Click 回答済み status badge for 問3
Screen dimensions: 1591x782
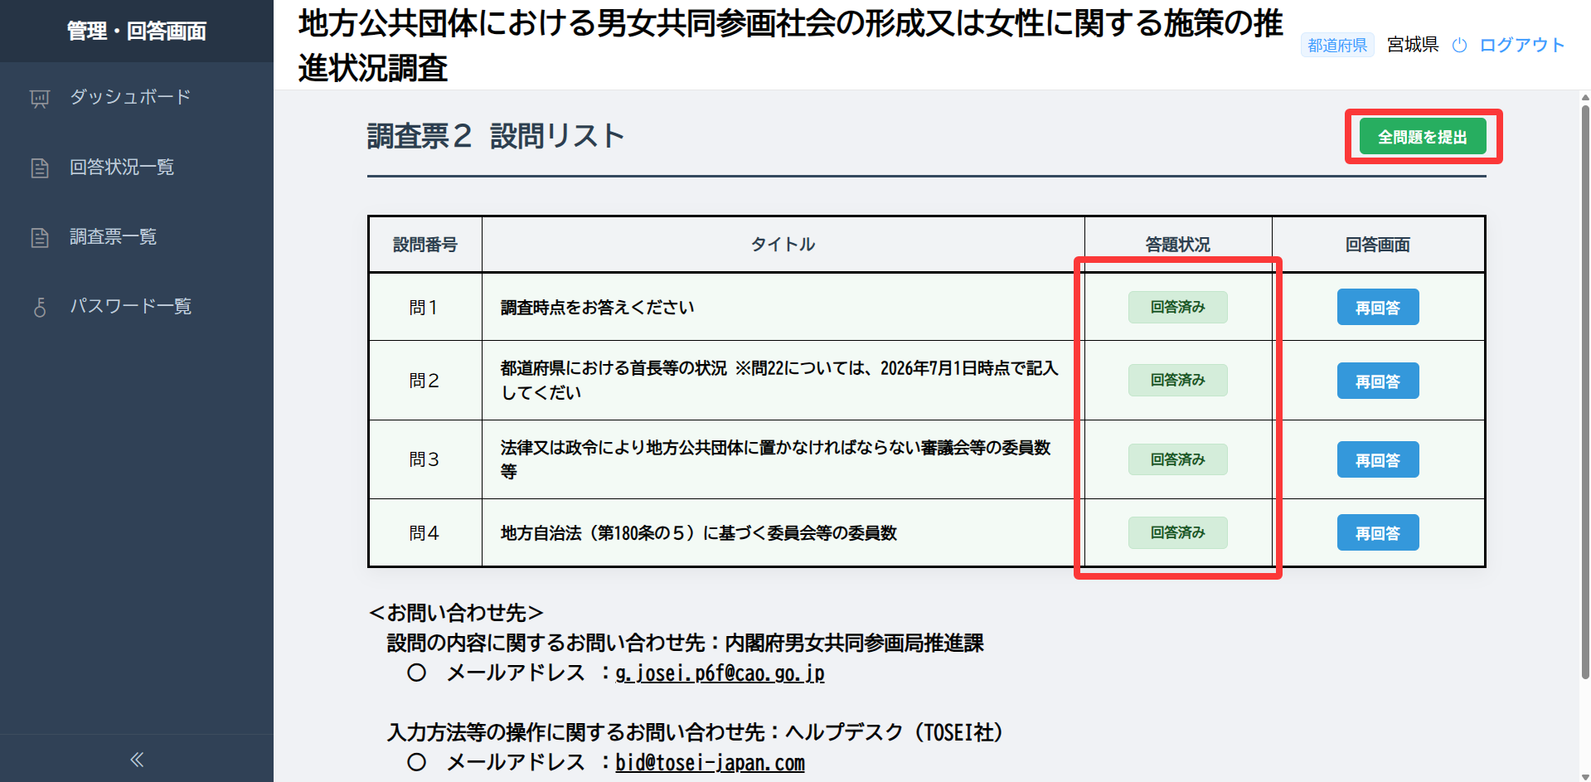pyautogui.click(x=1177, y=459)
